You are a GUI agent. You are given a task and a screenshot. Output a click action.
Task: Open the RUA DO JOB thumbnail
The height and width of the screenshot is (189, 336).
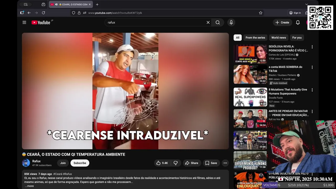[250, 140]
